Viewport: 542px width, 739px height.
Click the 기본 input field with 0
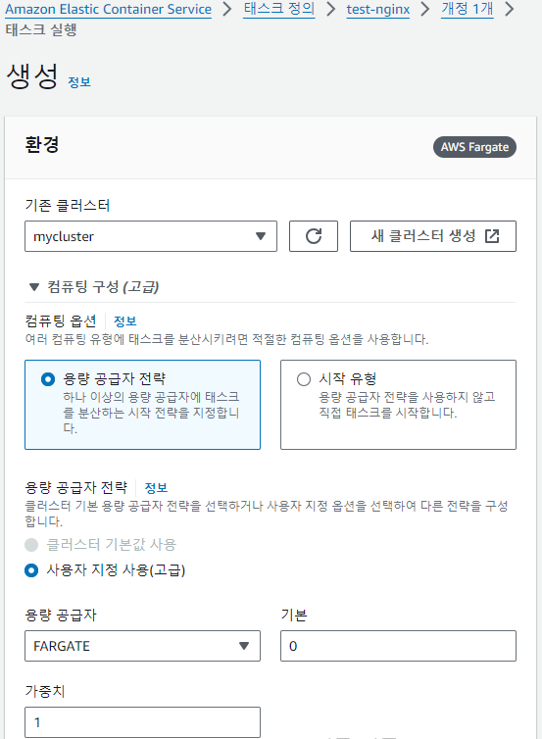[x=398, y=646]
